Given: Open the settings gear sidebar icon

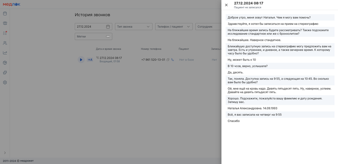Looking at the screenshot, I should pos(5,83).
